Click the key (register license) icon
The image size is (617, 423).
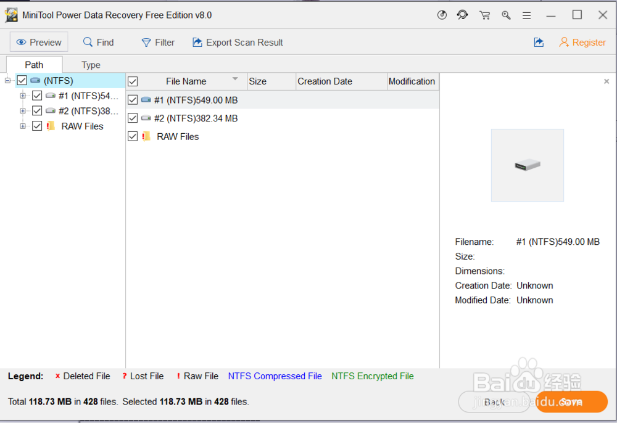[506, 15]
